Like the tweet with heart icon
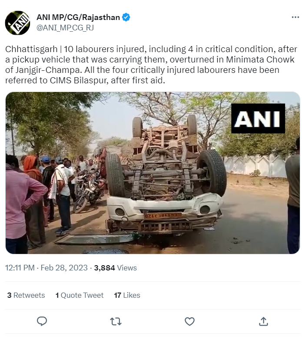The height and width of the screenshot is (339, 302). [189, 322]
